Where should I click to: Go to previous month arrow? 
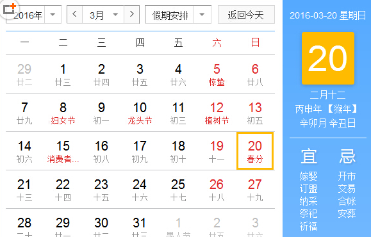[x=74, y=15]
